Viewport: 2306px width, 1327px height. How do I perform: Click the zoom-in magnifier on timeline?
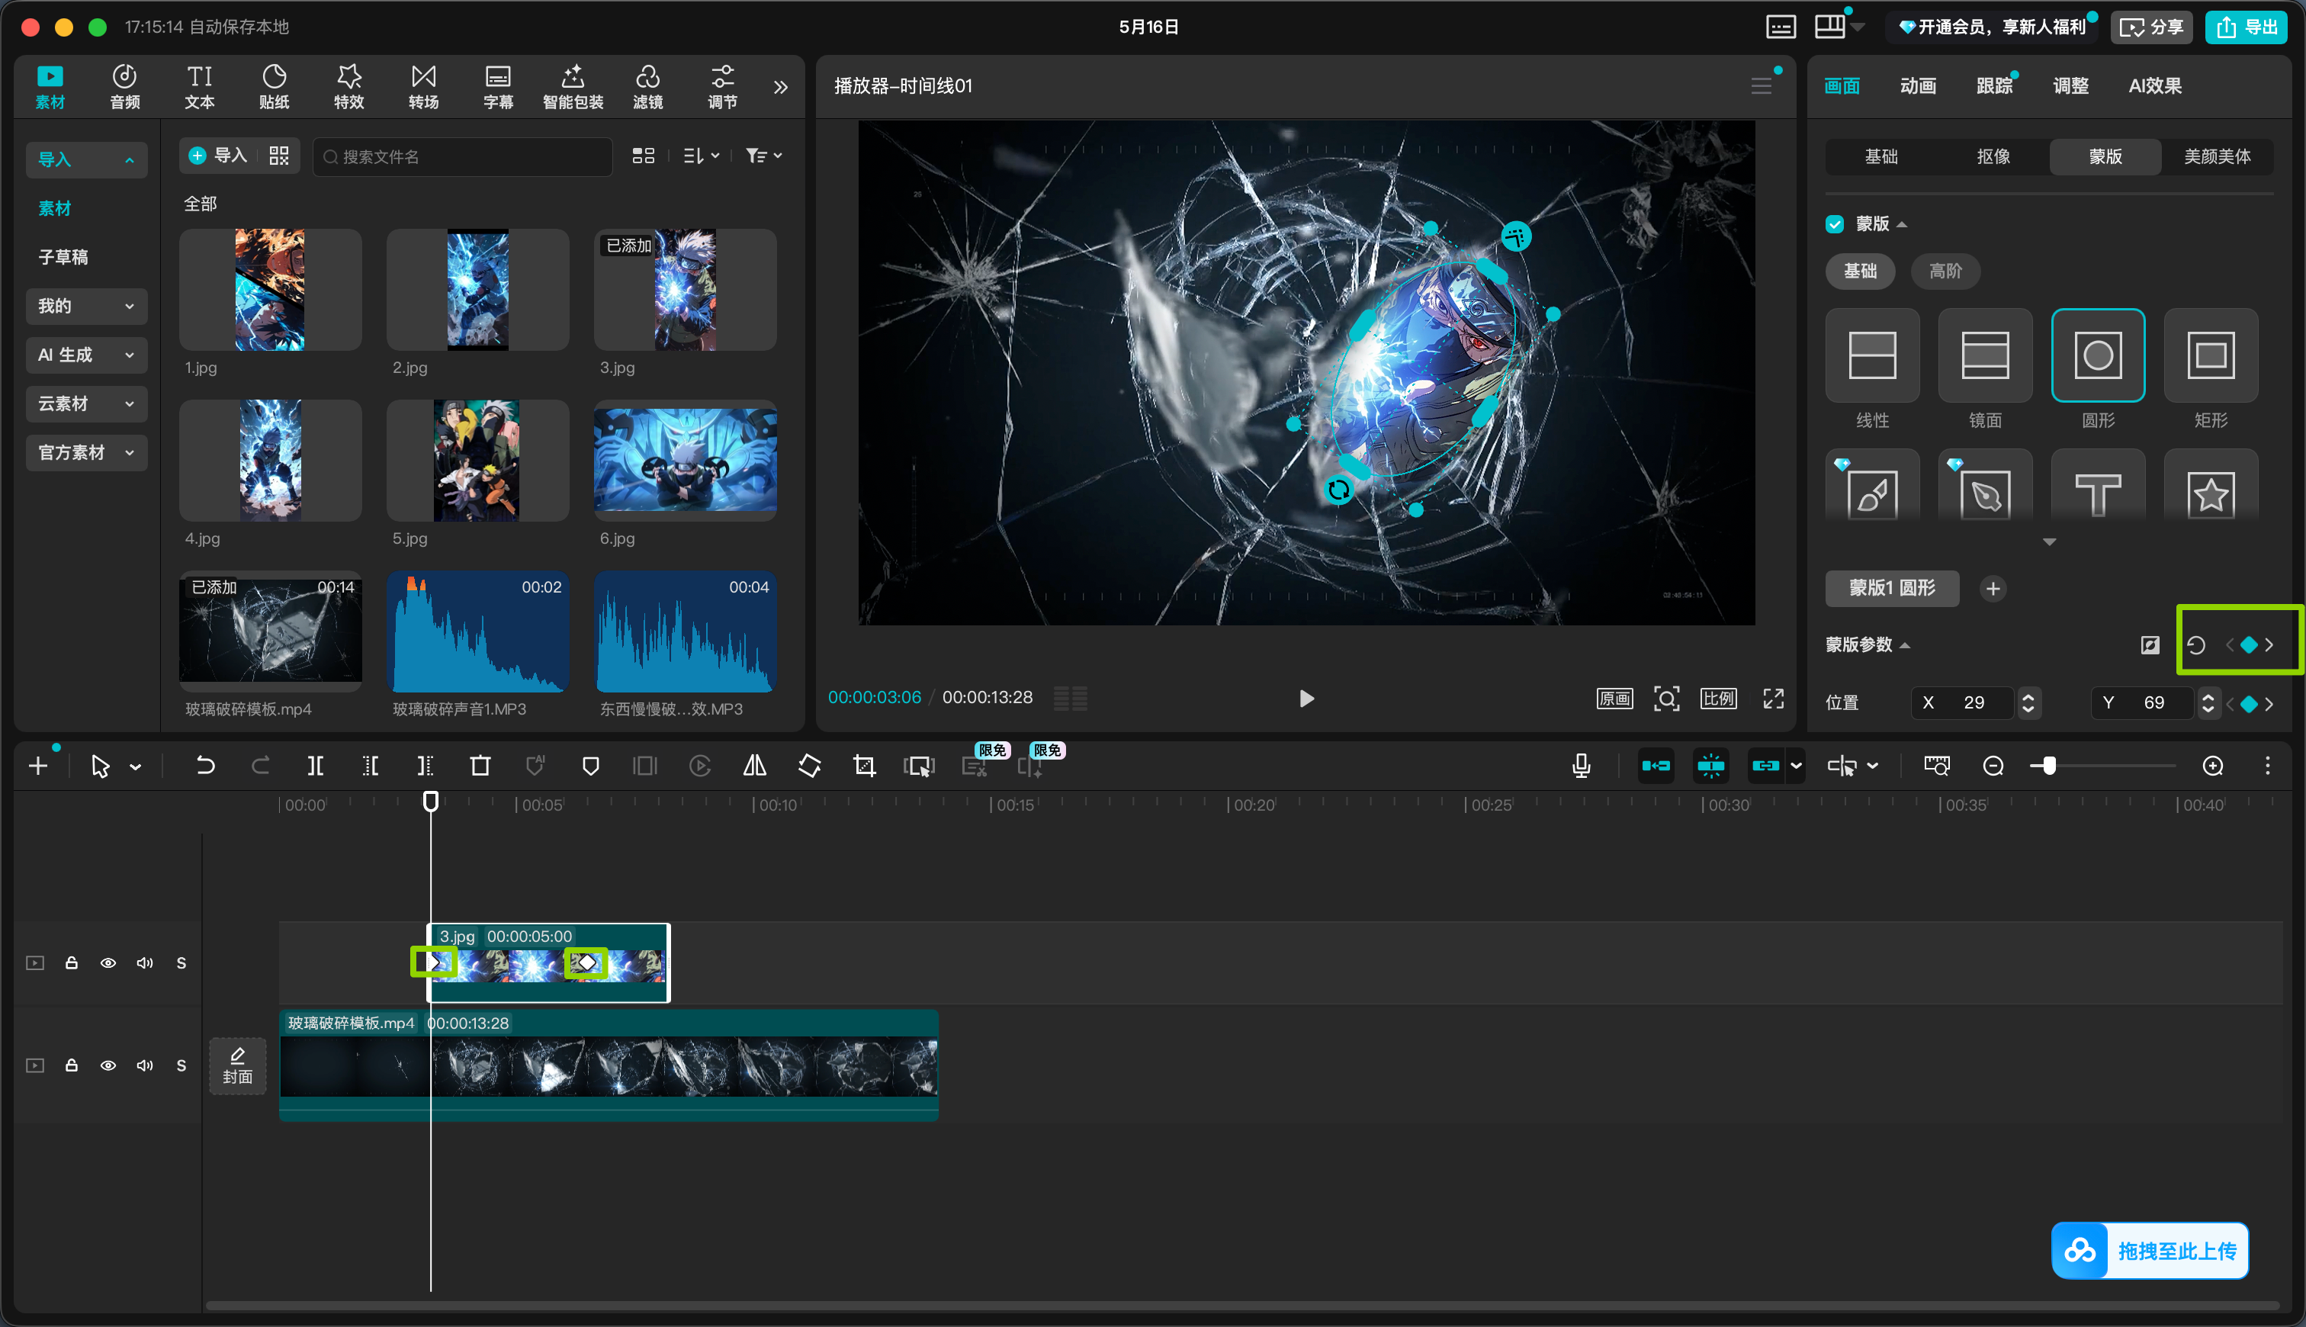pos(2212,766)
